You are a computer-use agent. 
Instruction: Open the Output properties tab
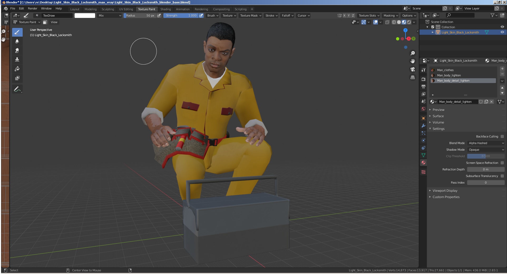tap(423, 86)
